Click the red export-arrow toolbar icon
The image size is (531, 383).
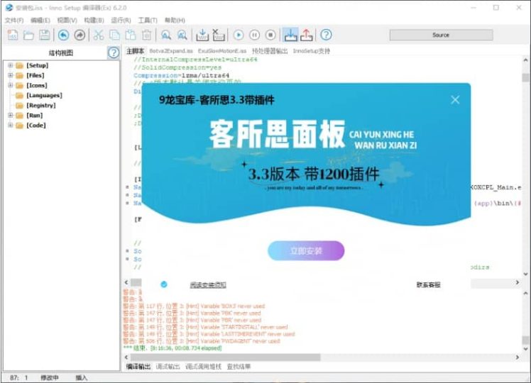307,35
